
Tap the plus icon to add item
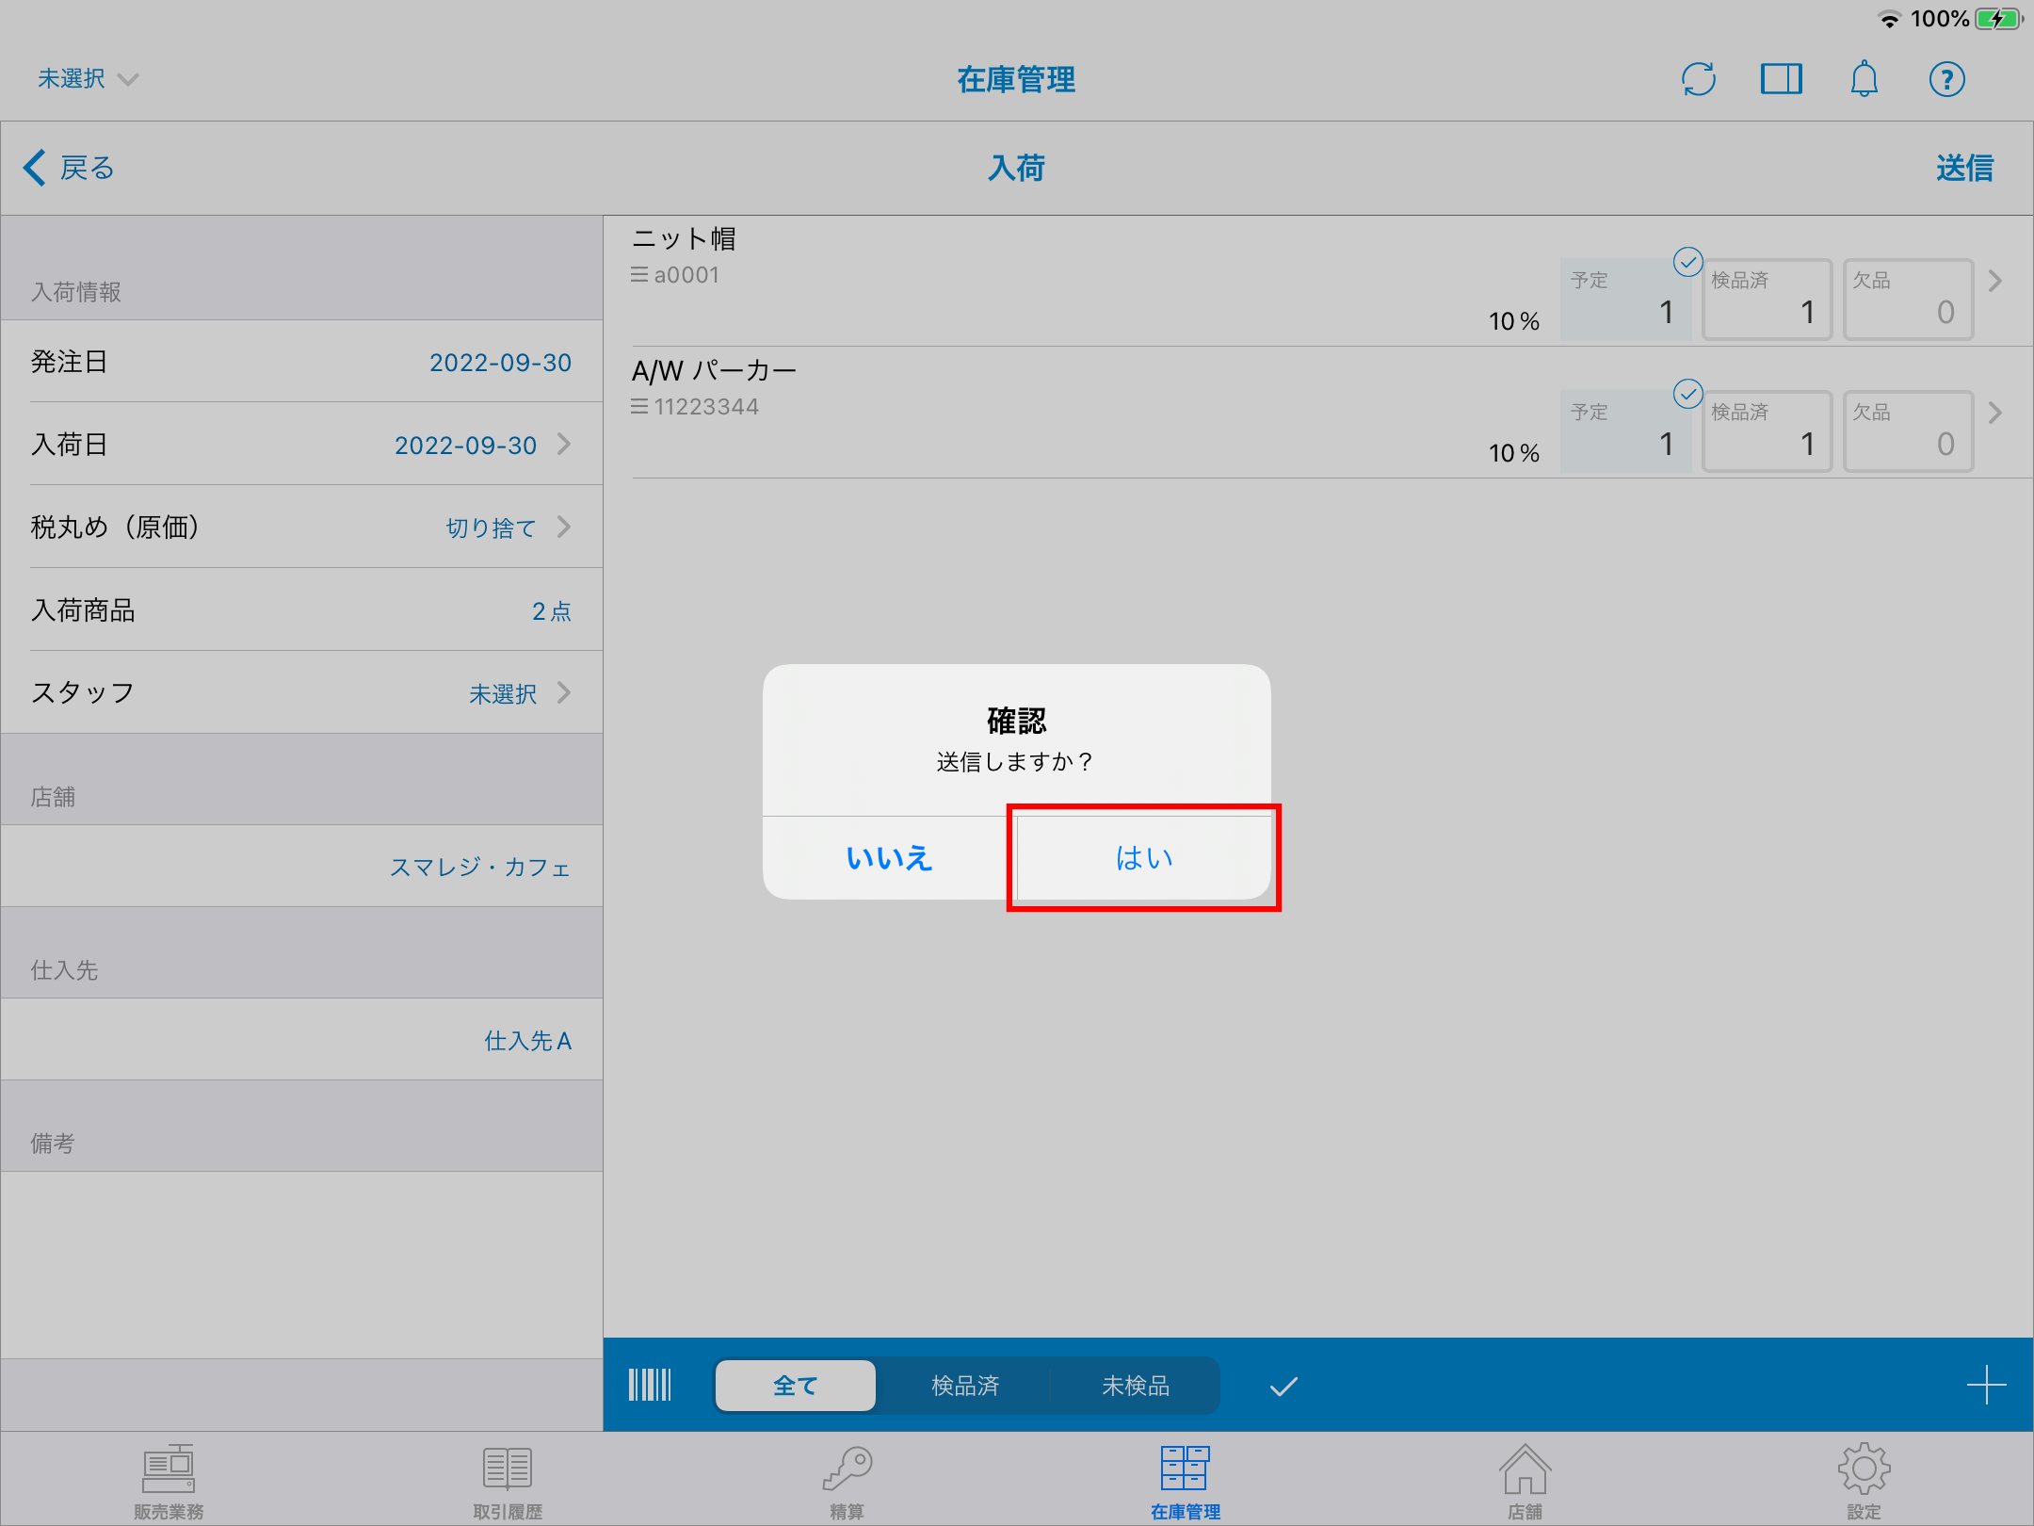[x=1986, y=1385]
